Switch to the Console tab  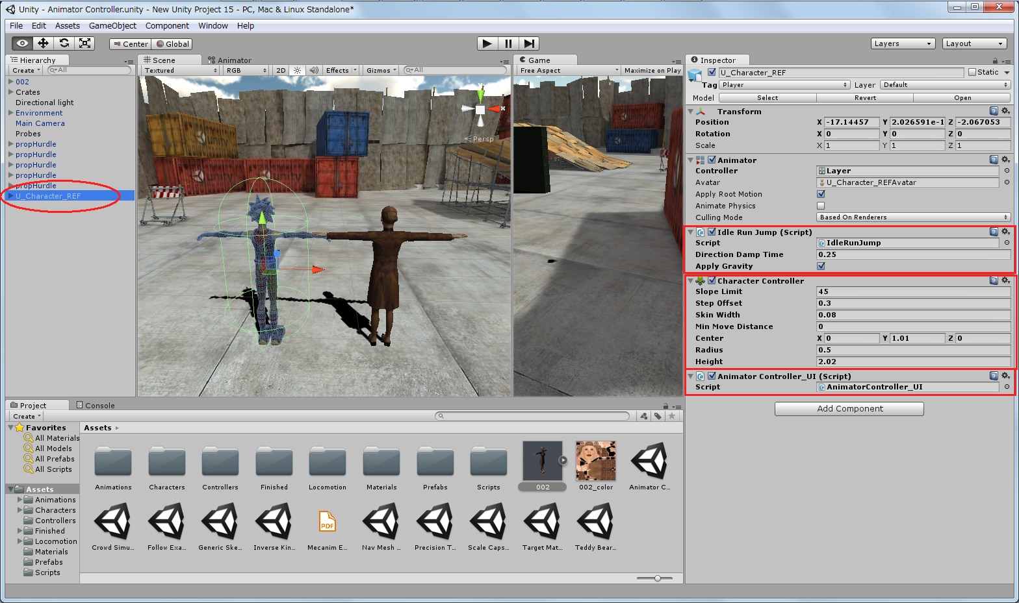[x=96, y=405]
